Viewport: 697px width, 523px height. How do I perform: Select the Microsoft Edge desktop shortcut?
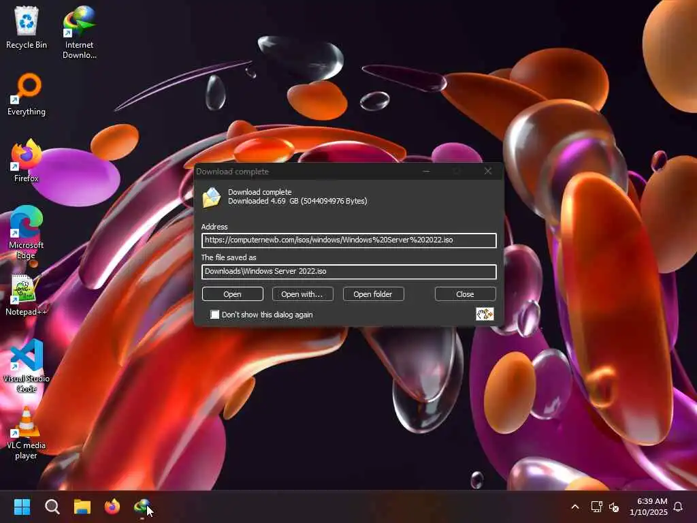pyautogui.click(x=27, y=232)
